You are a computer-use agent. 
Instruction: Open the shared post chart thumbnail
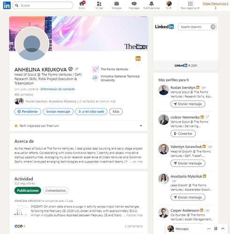[x=21, y=211]
